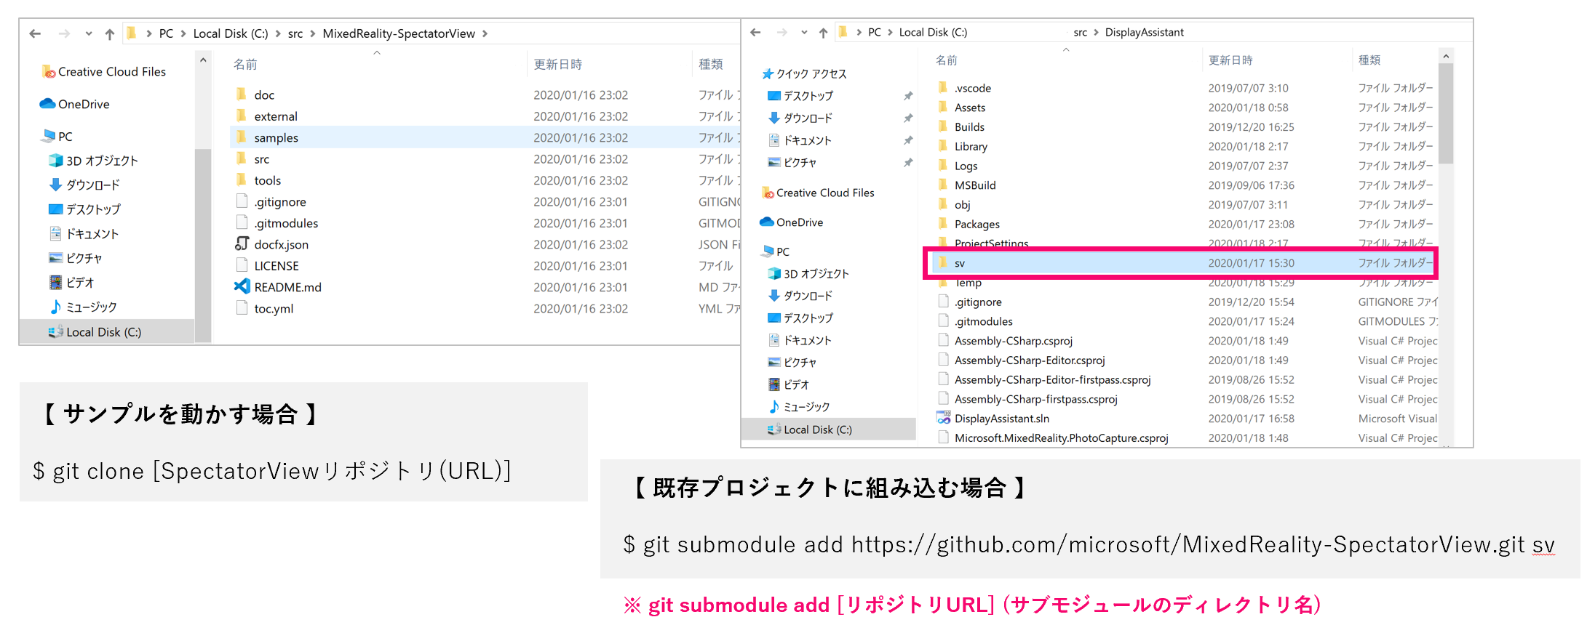Click Forward arrow in left Explorer window
The height and width of the screenshot is (625, 1587).
click(65, 33)
